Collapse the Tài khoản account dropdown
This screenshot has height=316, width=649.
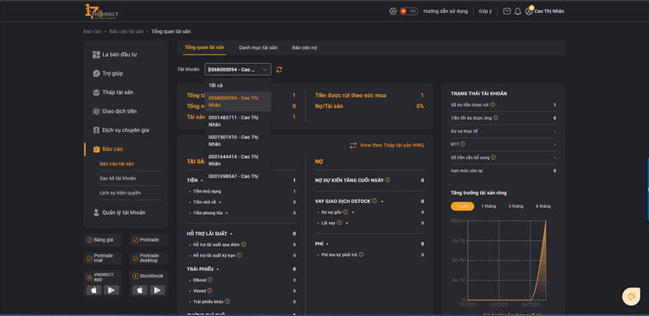[238, 69]
